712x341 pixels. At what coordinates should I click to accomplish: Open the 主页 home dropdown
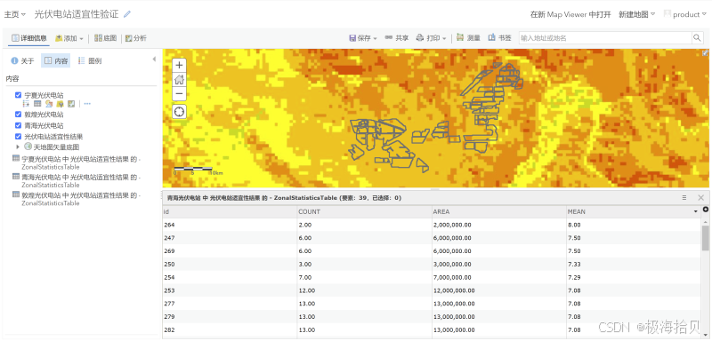(15, 14)
